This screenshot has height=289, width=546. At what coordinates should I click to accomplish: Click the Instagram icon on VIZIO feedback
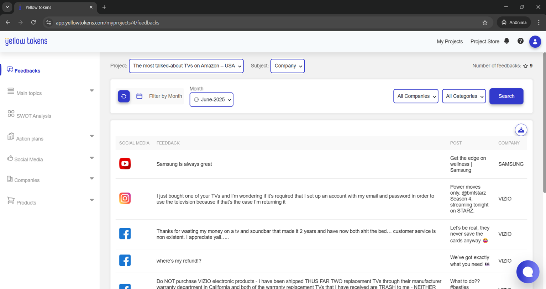(x=125, y=198)
